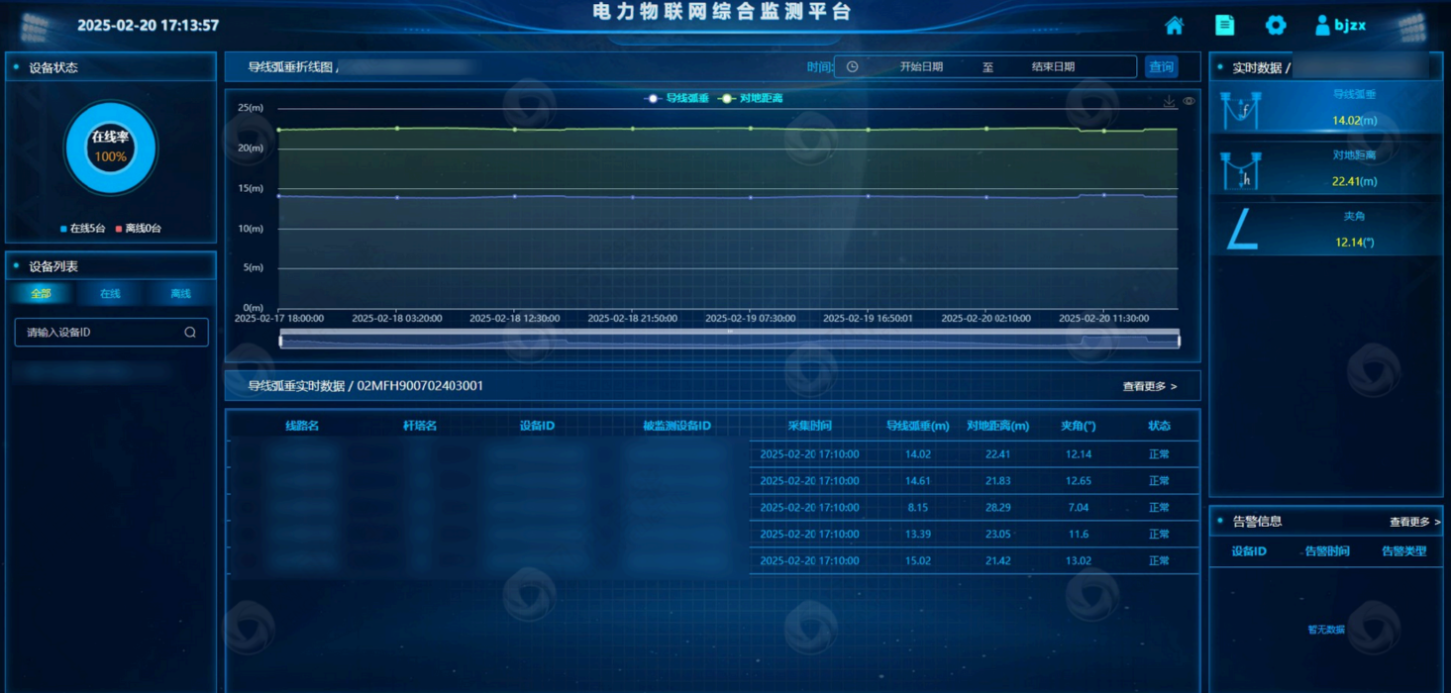Click the 杆塔名 column header
1451x693 pixels.
click(x=419, y=427)
